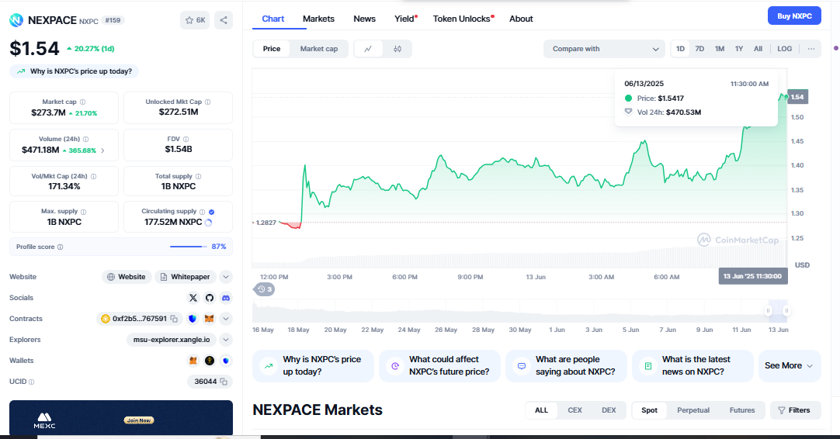Viewport: 840px width, 439px height.
Task: Open the dark round wallet icon in Wallets
Action: pyautogui.click(x=210, y=361)
